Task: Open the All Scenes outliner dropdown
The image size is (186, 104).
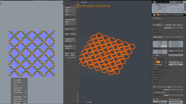Action: 176,2
